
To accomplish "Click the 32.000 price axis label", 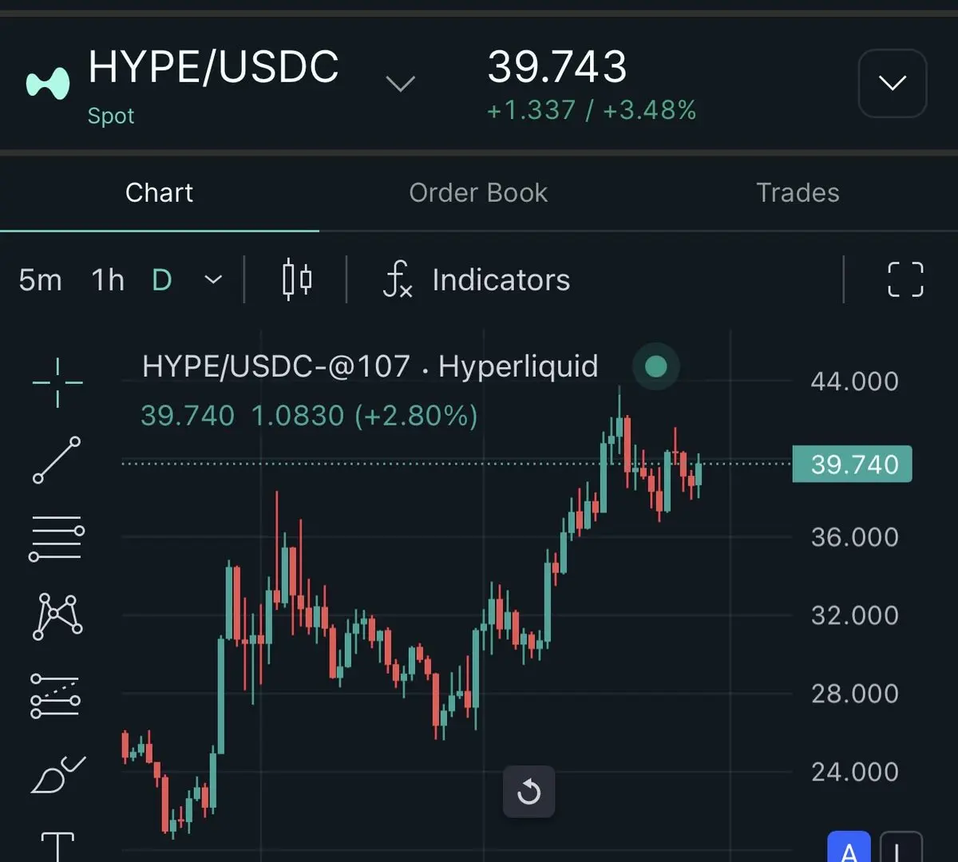I will coord(854,615).
